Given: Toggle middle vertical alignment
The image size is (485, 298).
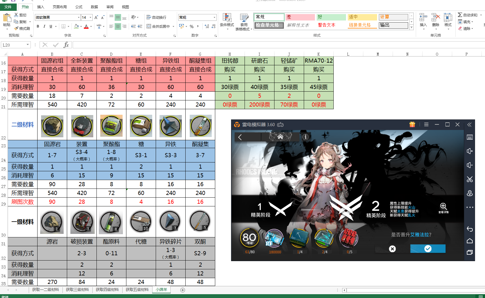Looking at the screenshot, I should click(118, 17).
